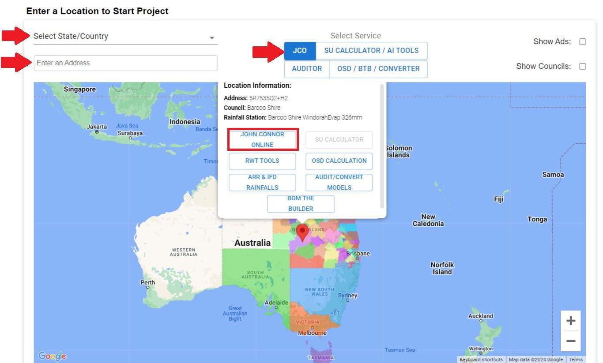
Task: Click the Singapore label on map
Action: (x=80, y=89)
